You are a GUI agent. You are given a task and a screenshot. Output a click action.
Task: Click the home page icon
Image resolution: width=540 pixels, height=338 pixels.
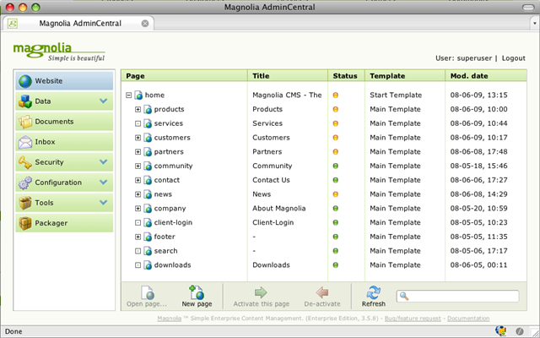coord(138,95)
